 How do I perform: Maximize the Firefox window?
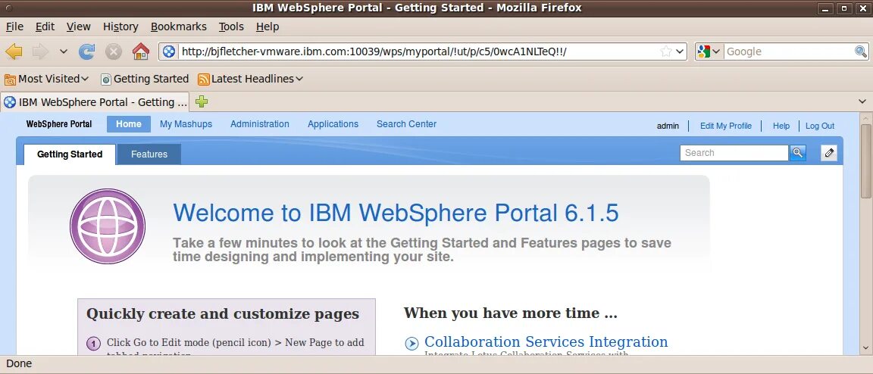pos(844,8)
